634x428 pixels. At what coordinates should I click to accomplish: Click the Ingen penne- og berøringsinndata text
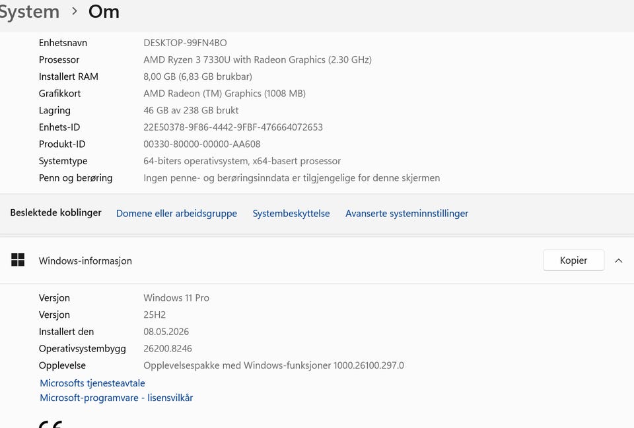coord(291,178)
